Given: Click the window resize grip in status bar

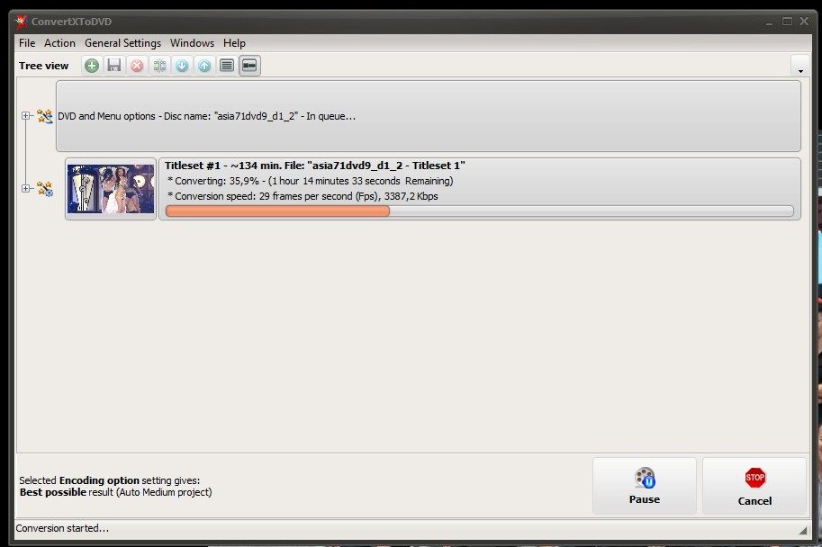Looking at the screenshot, I should click(803, 530).
